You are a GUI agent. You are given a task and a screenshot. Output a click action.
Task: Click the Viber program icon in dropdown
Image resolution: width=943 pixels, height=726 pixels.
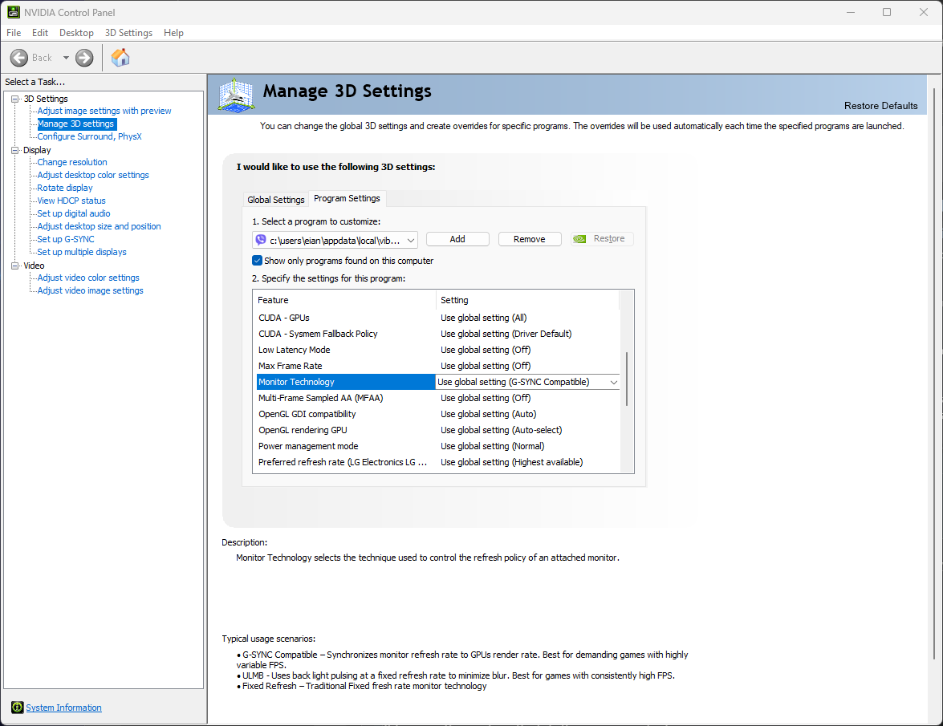(x=260, y=240)
